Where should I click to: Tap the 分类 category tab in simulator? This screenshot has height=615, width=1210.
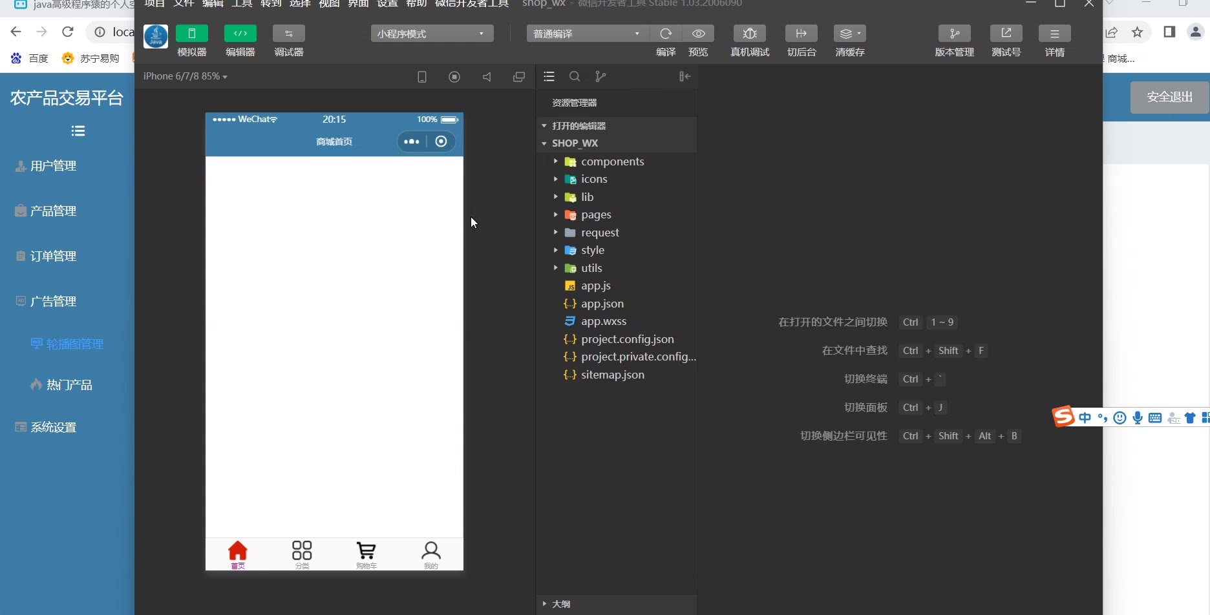click(x=302, y=555)
